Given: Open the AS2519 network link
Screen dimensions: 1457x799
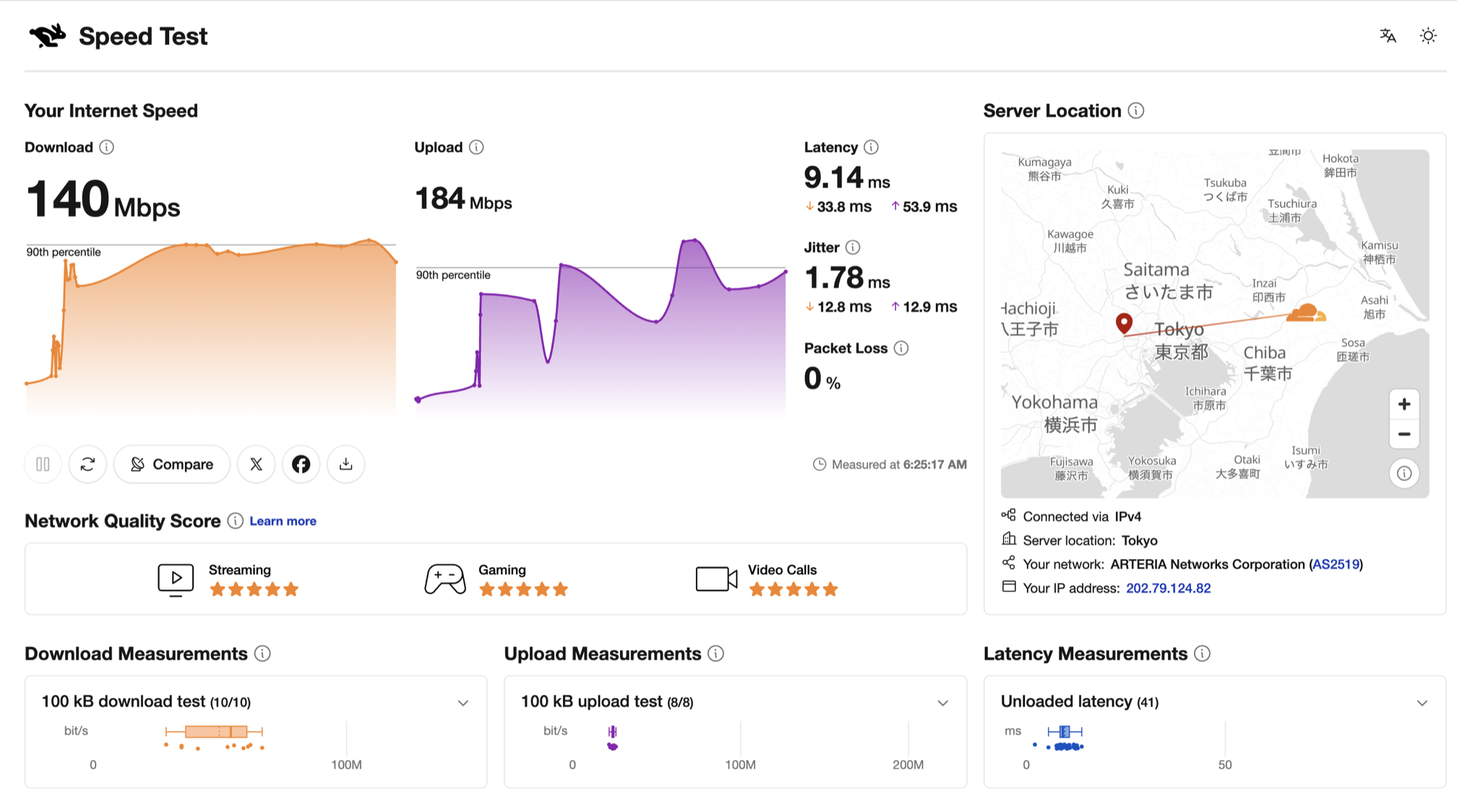Looking at the screenshot, I should coord(1336,564).
